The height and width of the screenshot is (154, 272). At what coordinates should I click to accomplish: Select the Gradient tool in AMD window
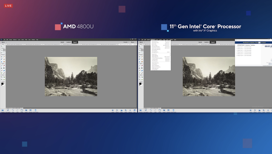pyautogui.click(x=4, y=68)
